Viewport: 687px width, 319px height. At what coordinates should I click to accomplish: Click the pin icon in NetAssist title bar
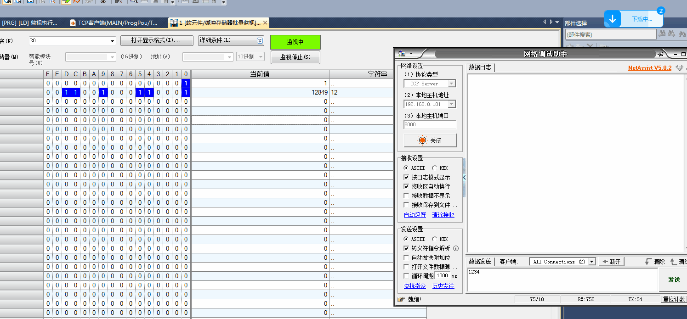point(660,54)
